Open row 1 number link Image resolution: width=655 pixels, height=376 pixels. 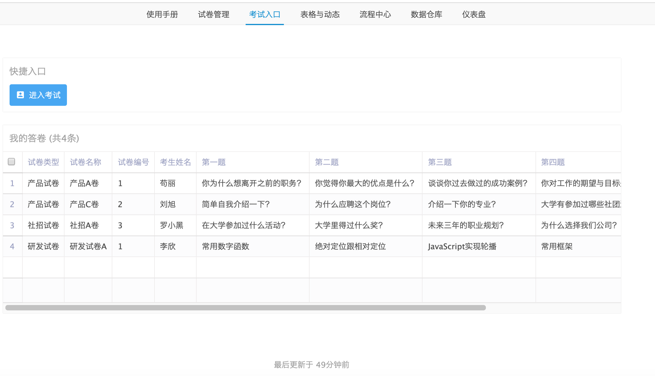click(12, 183)
